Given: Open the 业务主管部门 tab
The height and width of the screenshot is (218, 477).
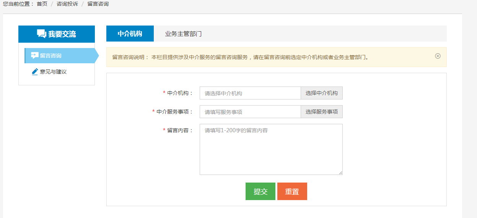Looking at the screenshot, I should click(x=183, y=34).
